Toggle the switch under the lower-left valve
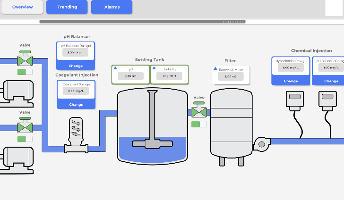The width and height of the screenshot is (344, 200). (x=25, y=139)
